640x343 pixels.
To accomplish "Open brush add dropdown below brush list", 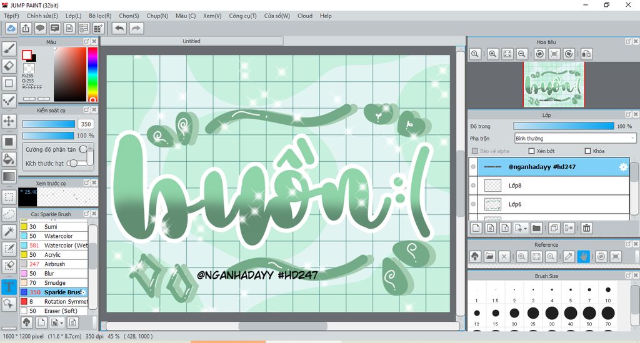I will tap(61, 323).
